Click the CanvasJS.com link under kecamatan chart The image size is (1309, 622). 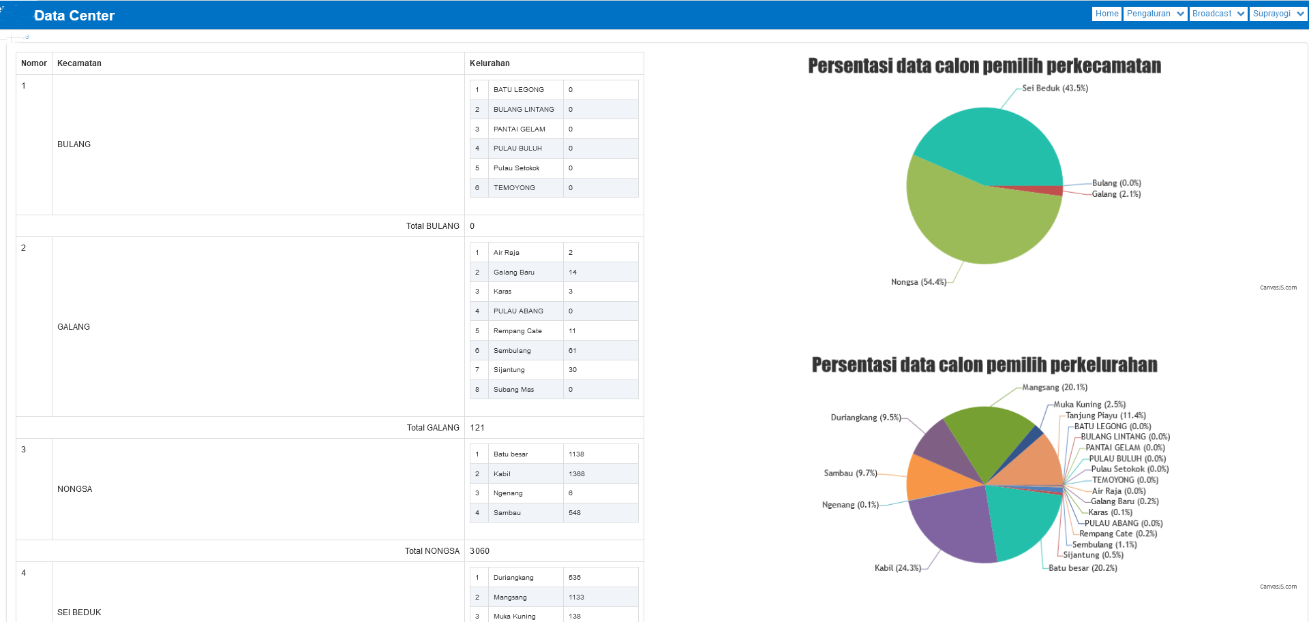1278,287
